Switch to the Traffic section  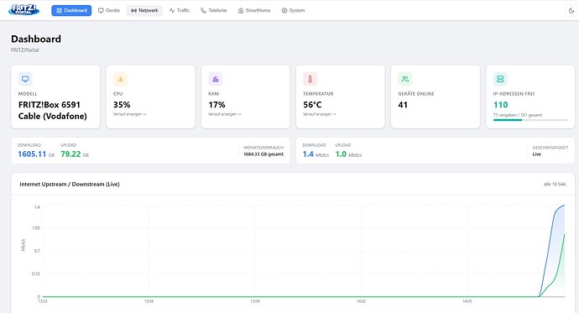179,10
